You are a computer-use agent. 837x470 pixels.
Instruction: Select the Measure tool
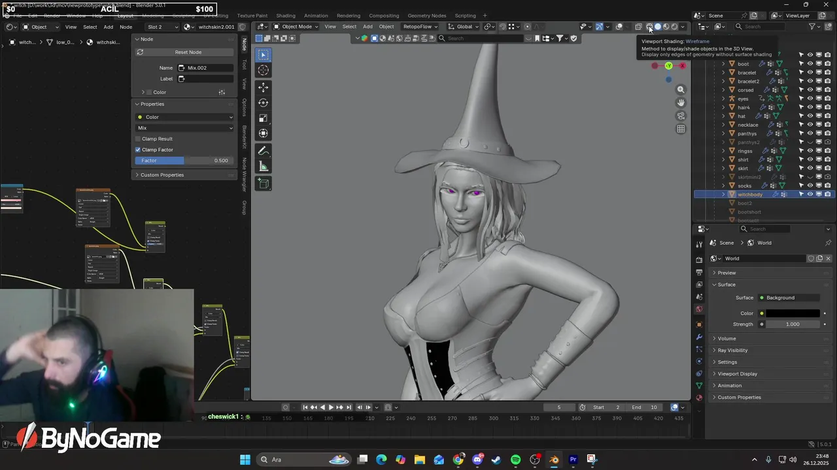tap(263, 166)
